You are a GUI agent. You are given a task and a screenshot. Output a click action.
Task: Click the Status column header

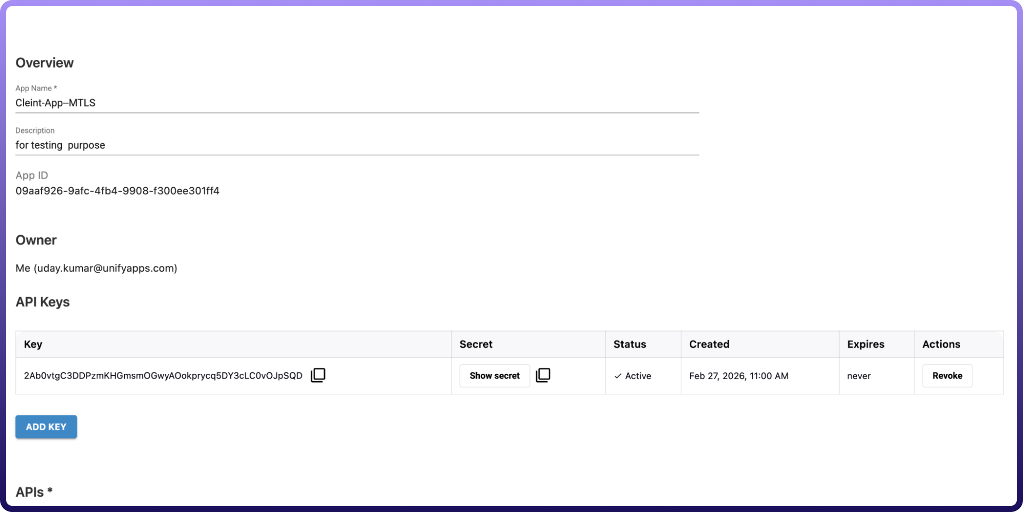coord(629,344)
